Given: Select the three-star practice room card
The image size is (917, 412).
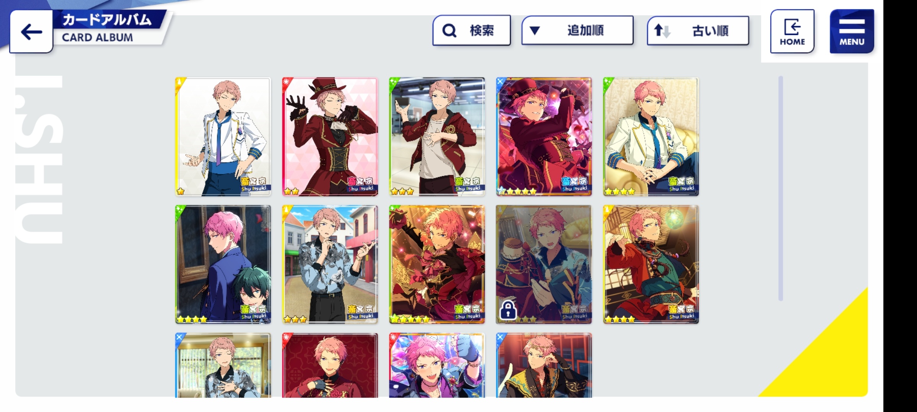Looking at the screenshot, I should pos(437,137).
